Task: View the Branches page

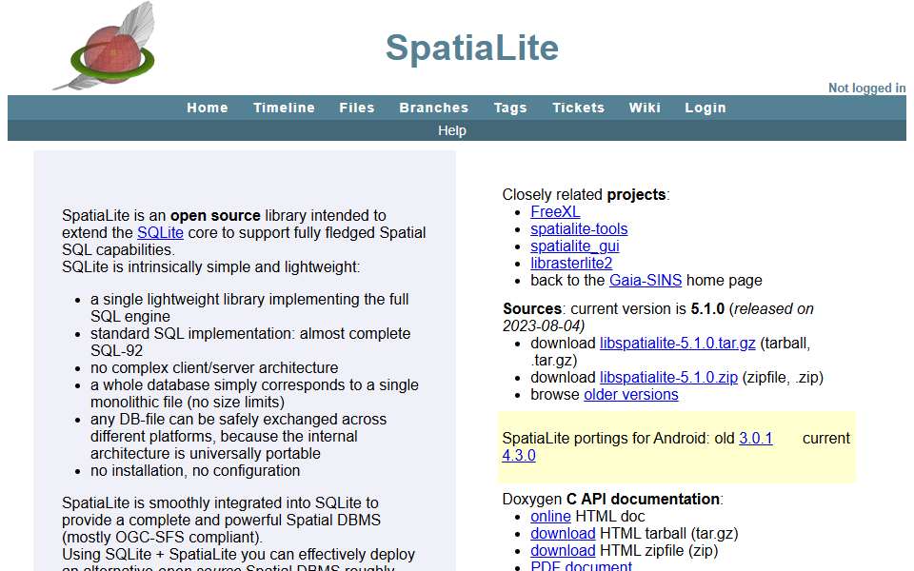Action: 434,108
